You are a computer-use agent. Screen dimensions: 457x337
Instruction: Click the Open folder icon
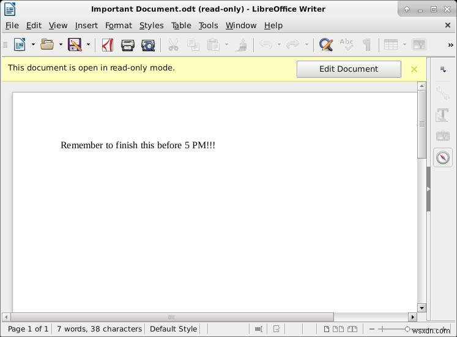pos(47,45)
